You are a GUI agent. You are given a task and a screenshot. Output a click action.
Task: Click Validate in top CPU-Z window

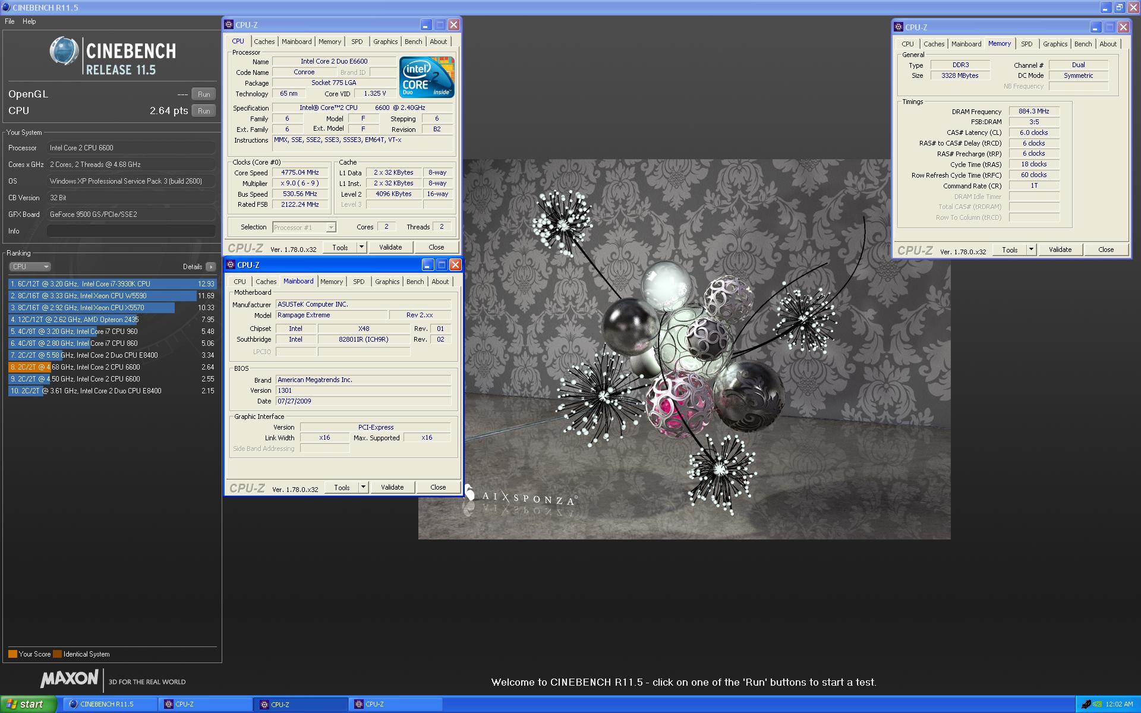pos(390,247)
